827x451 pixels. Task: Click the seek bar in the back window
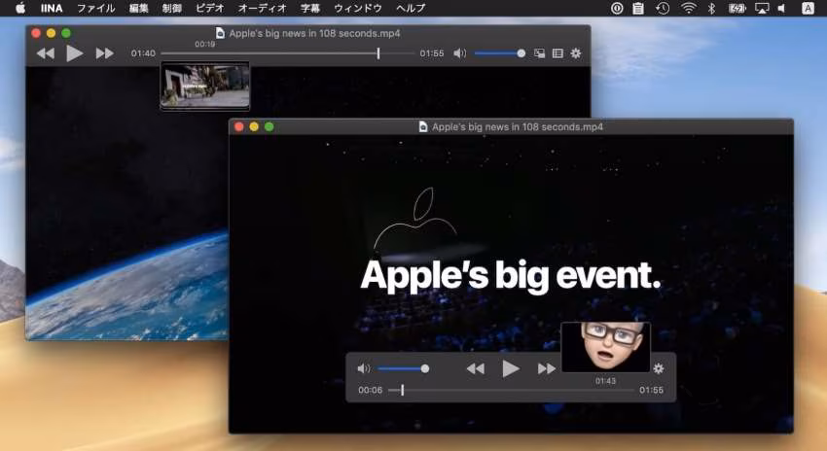[287, 53]
